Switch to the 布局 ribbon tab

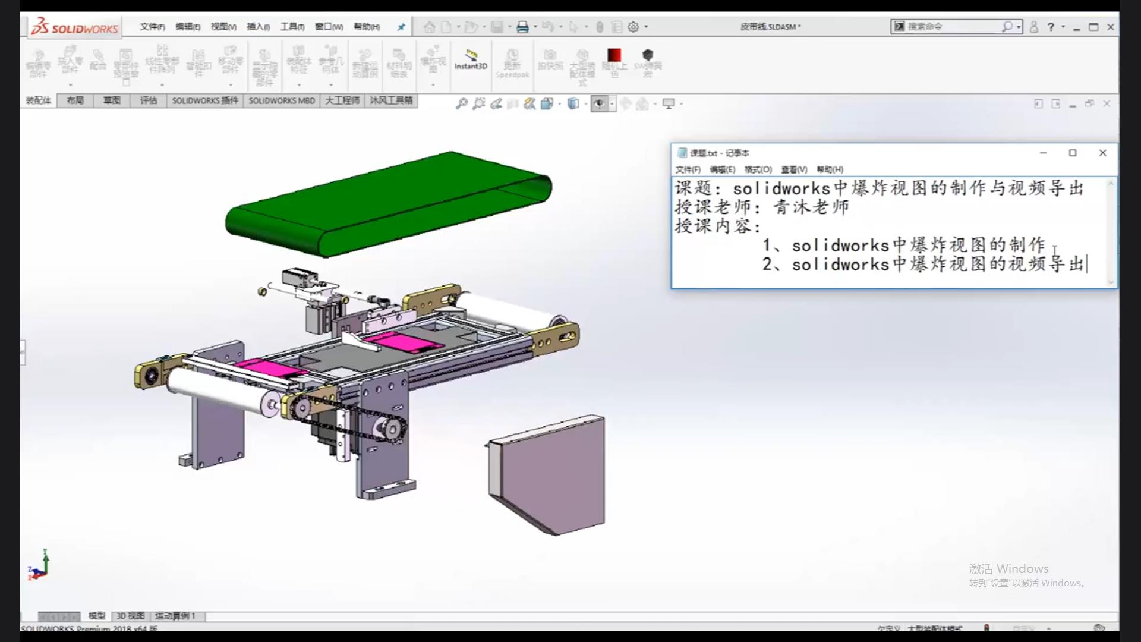click(75, 100)
